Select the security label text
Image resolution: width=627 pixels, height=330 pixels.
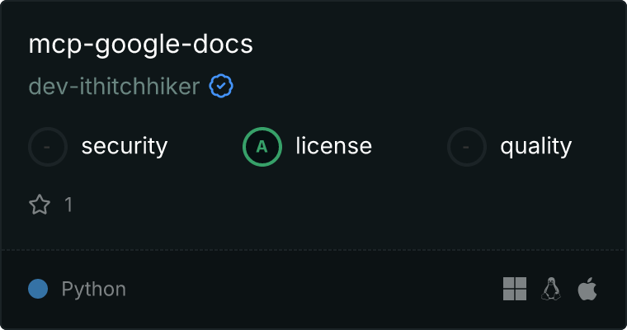[x=125, y=146]
